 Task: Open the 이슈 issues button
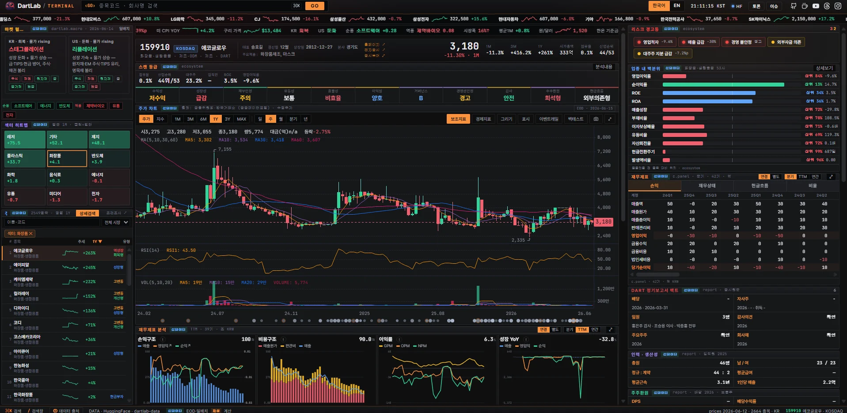tap(774, 6)
